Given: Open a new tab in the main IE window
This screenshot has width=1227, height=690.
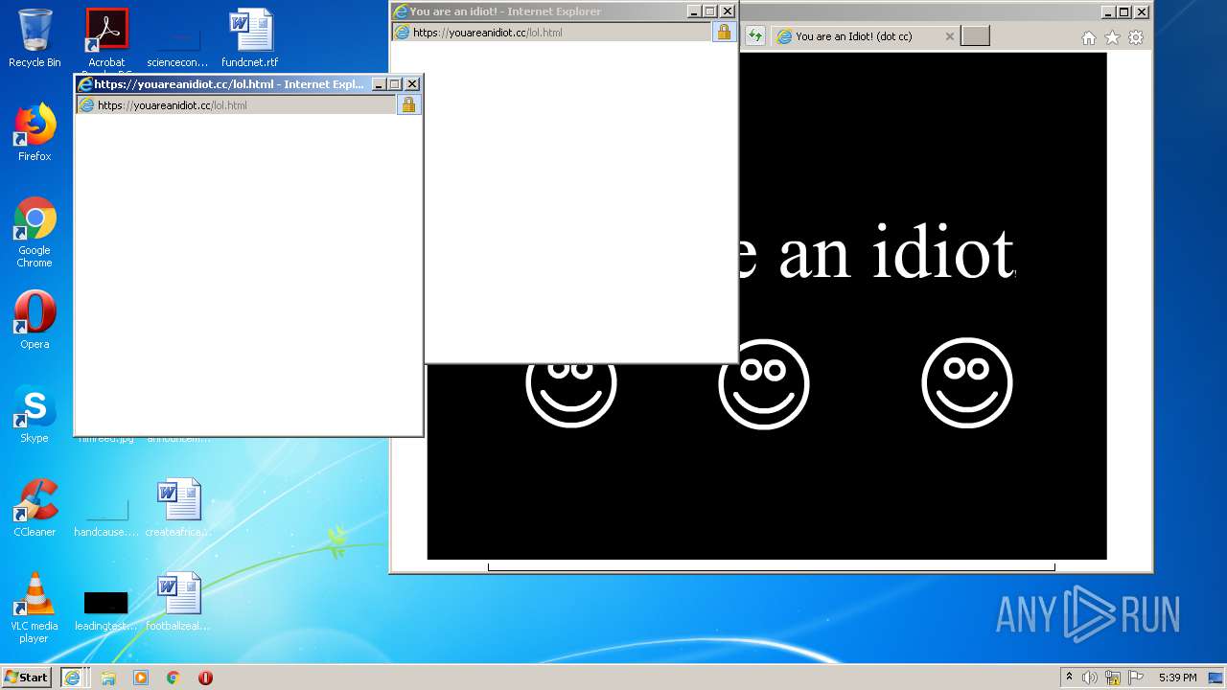Looking at the screenshot, I should click(975, 36).
